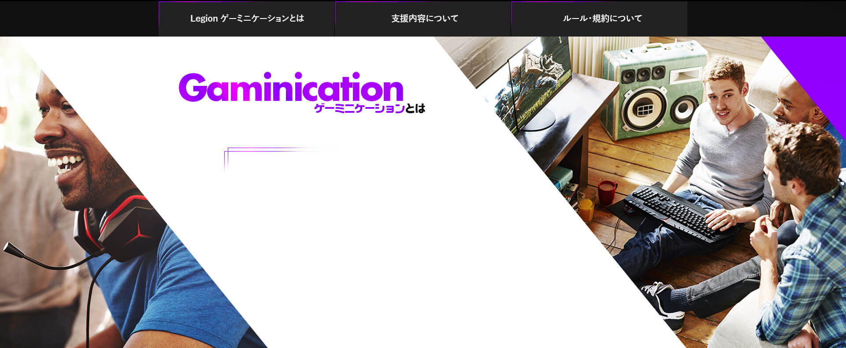Click the 'ゲーミニケーションとは' subtitle text

[x=370, y=108]
